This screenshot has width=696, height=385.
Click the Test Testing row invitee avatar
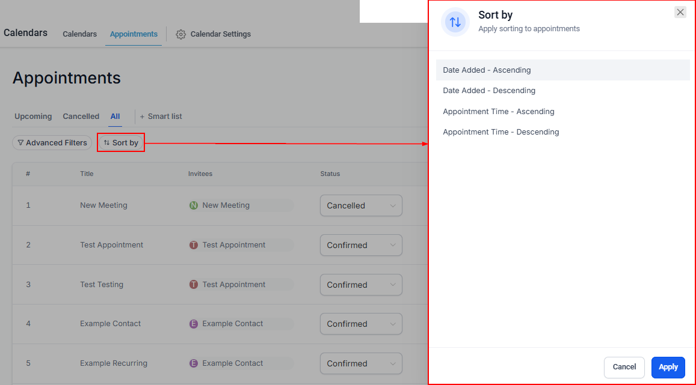tap(194, 285)
